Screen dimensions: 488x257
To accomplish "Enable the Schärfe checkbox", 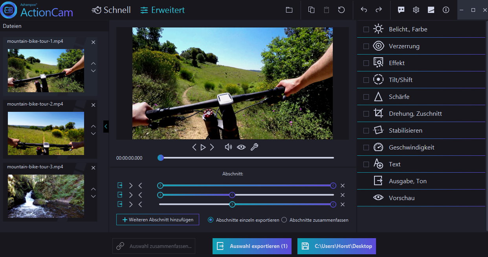I will point(366,97).
